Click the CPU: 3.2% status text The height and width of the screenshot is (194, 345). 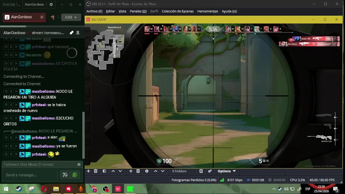[x=298, y=180]
